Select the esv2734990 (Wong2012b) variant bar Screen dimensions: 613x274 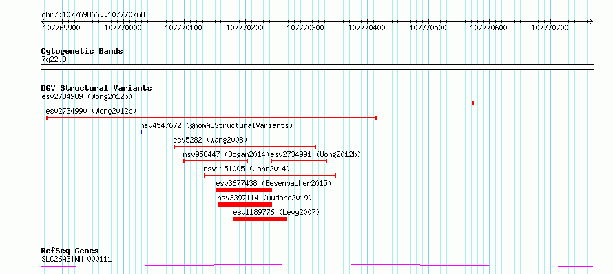click(x=211, y=117)
